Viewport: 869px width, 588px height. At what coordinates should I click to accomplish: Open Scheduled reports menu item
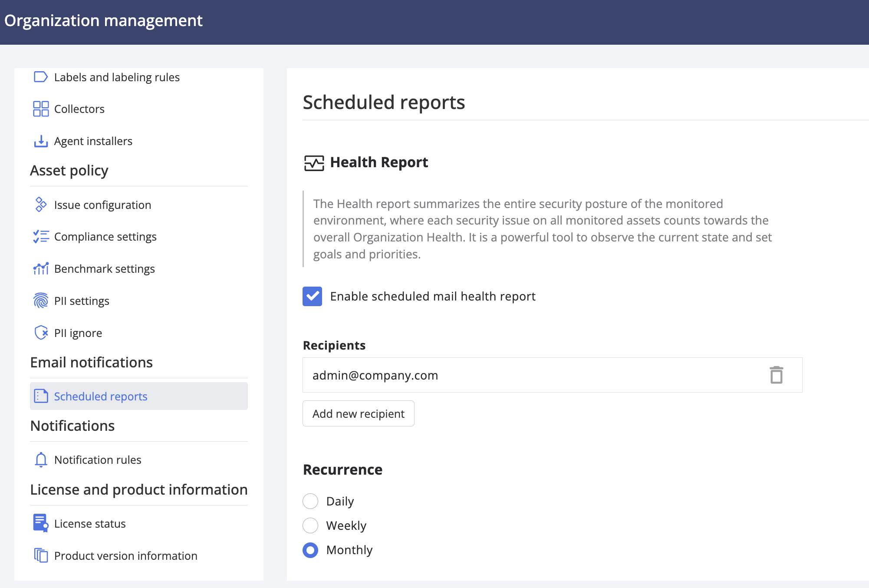(100, 396)
